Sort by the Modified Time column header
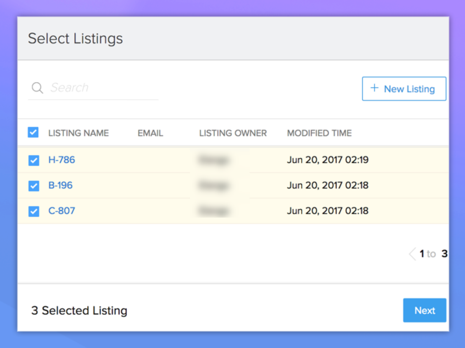The height and width of the screenshot is (348, 465). 319,133
